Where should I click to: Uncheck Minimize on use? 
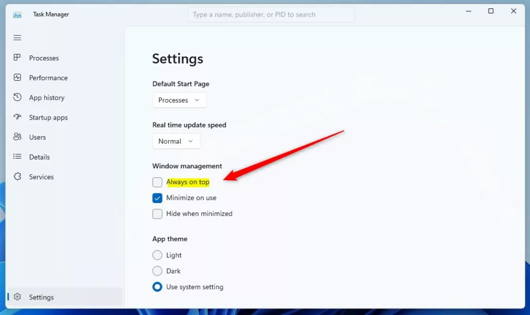(157, 198)
